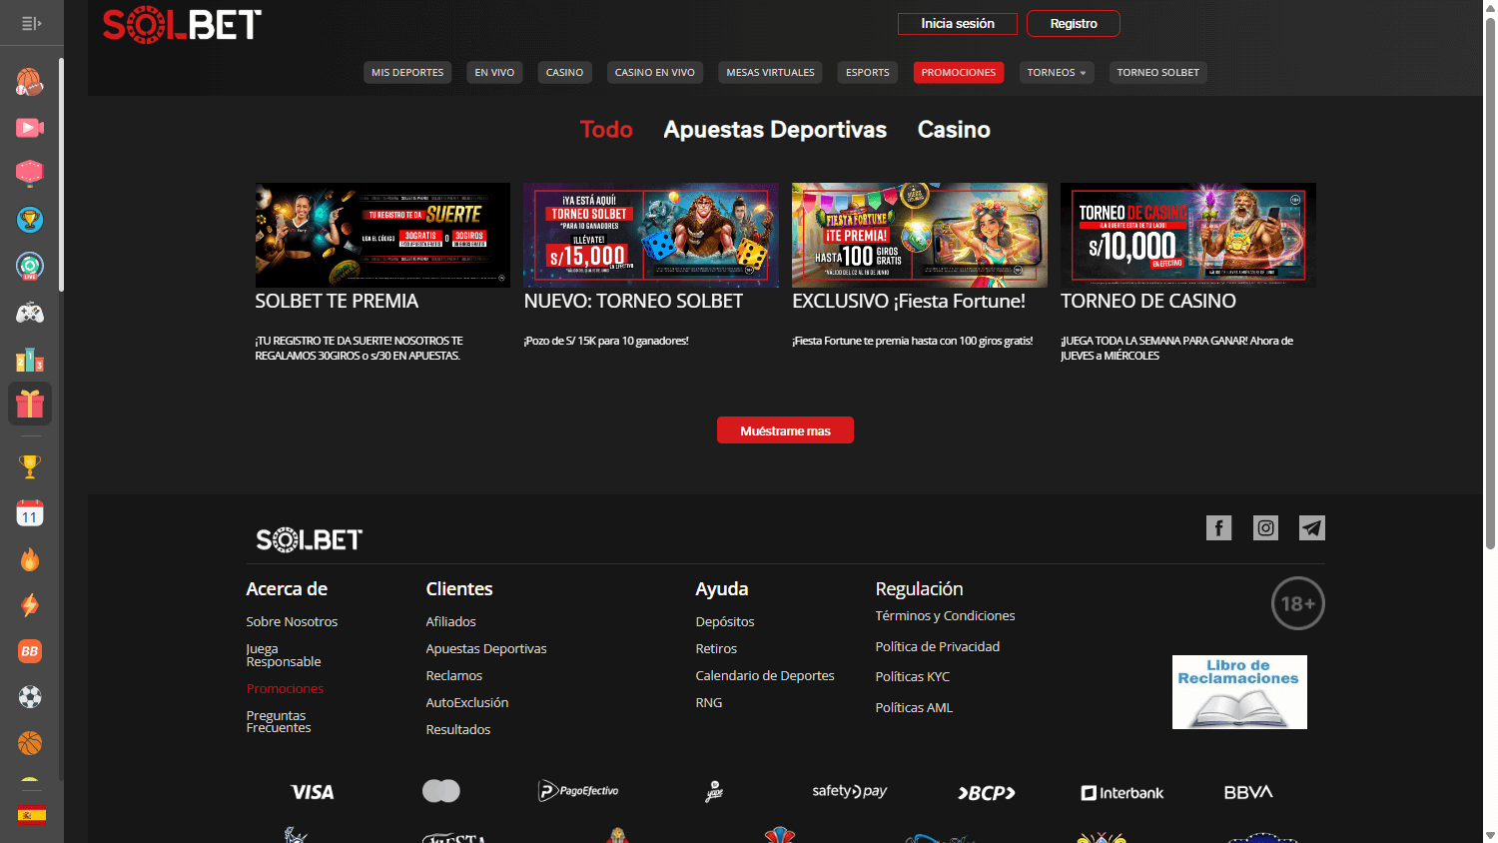Go to En Vivo section

point(494,72)
